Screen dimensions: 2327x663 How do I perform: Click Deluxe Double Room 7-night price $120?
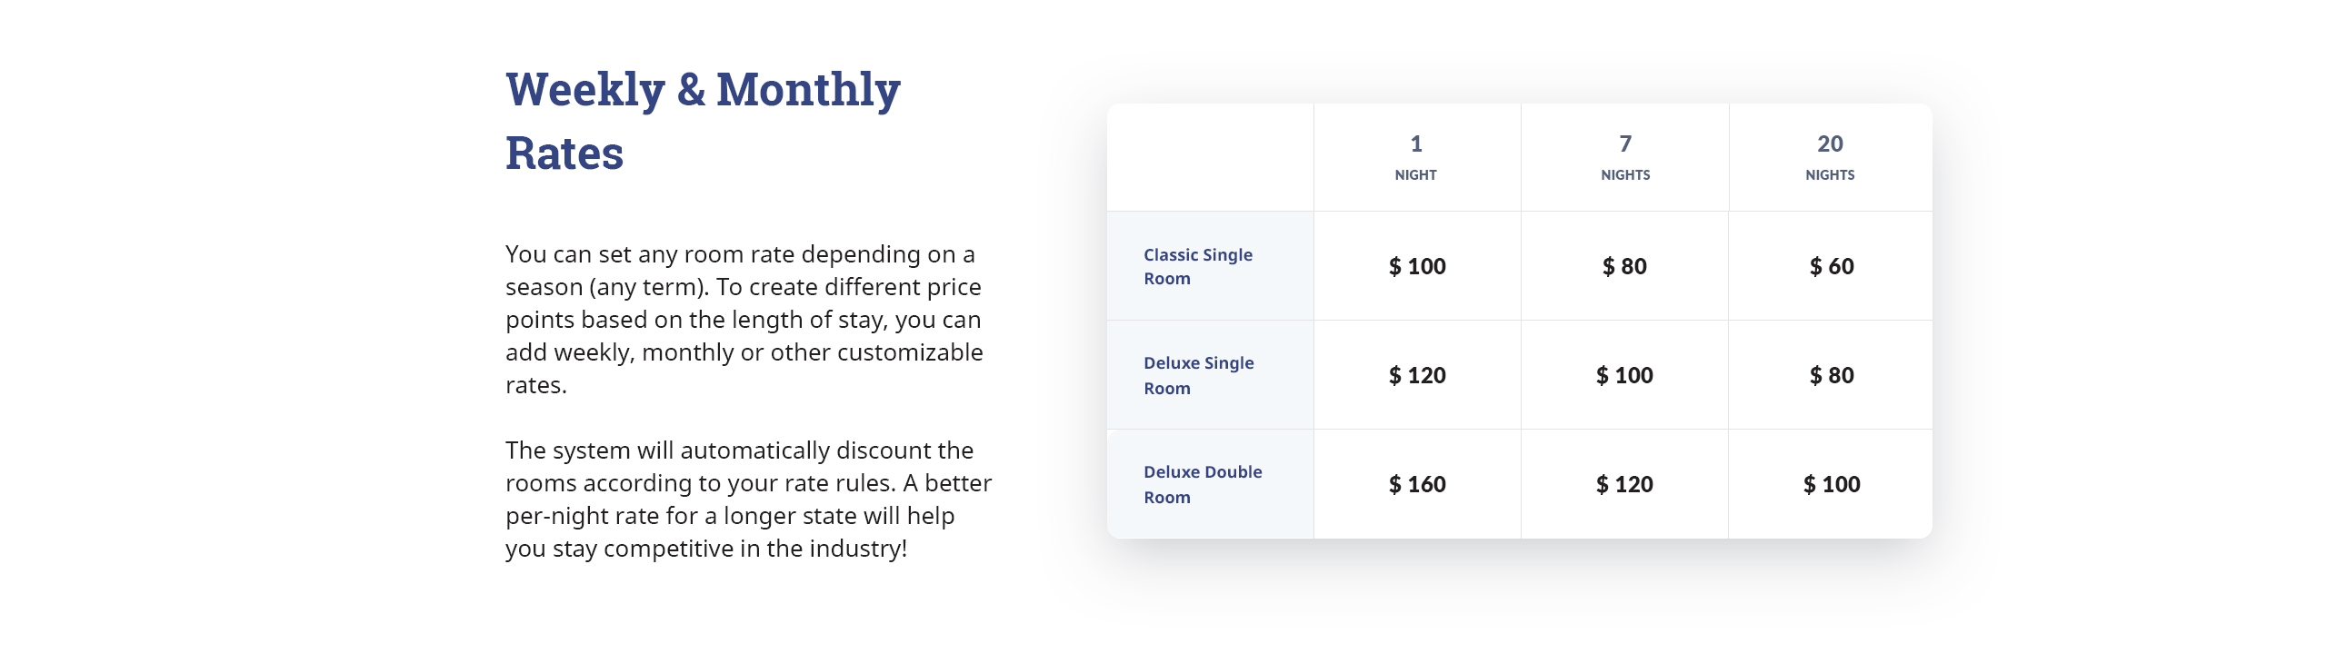click(x=1624, y=484)
